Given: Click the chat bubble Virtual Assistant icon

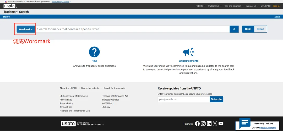Looking at the screenshot, I should 245,123.
